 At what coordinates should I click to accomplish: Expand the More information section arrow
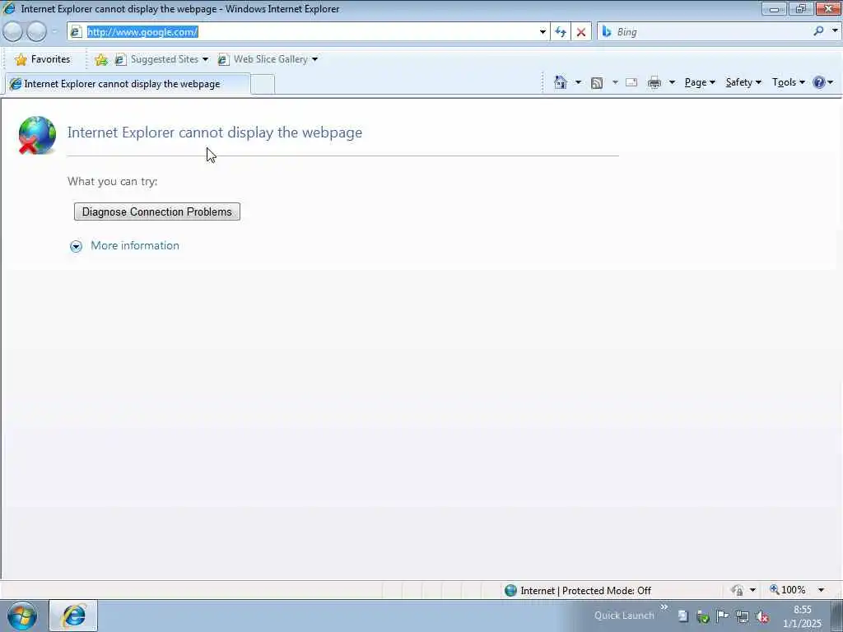pos(77,246)
